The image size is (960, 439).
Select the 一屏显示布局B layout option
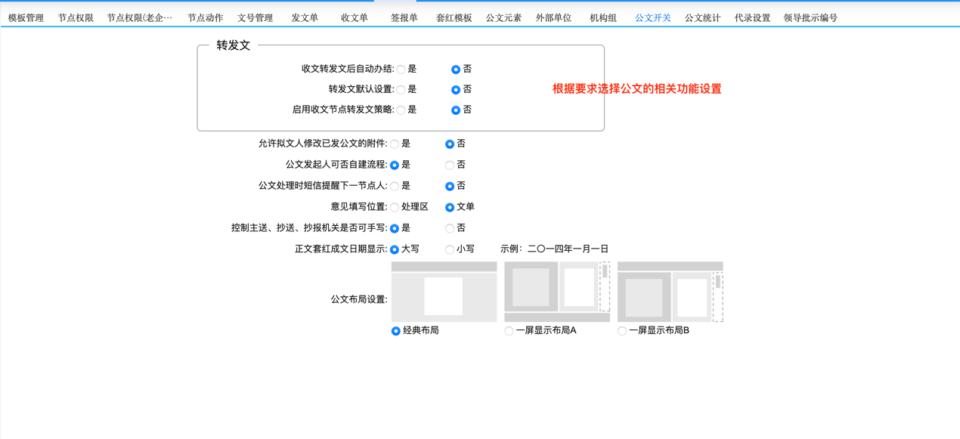click(x=621, y=330)
